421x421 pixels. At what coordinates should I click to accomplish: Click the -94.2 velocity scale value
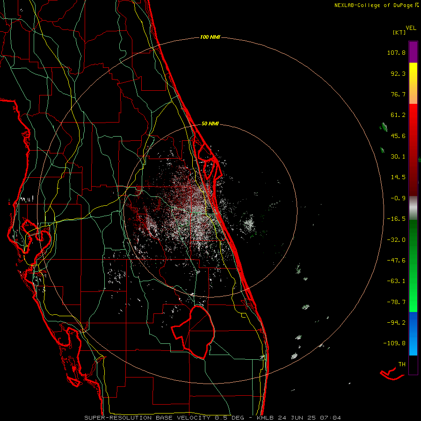(x=396, y=323)
